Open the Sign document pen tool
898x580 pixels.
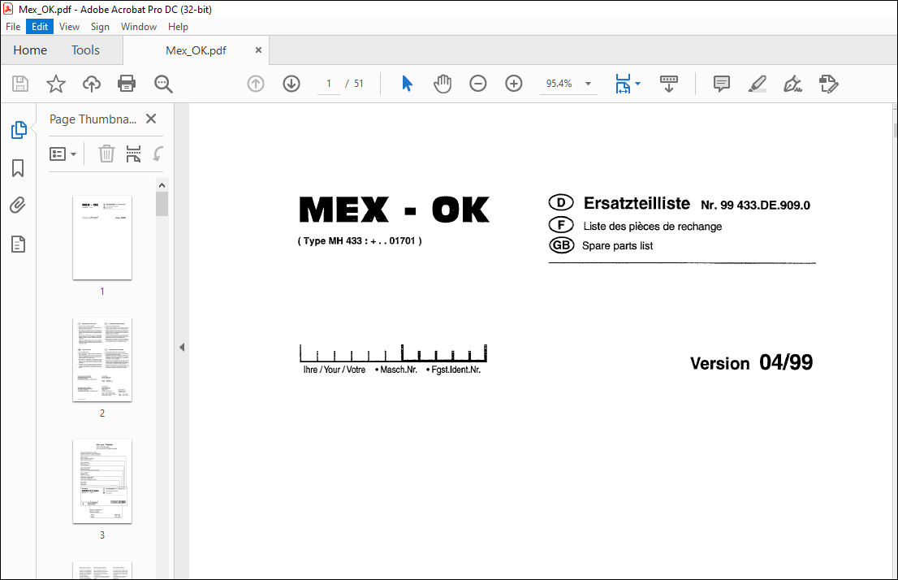792,84
